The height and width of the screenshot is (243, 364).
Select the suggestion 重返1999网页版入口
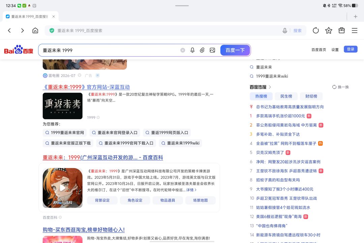pos(167,133)
